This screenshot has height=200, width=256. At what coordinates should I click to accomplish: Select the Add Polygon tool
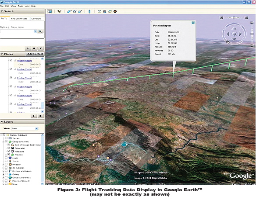[69, 11]
